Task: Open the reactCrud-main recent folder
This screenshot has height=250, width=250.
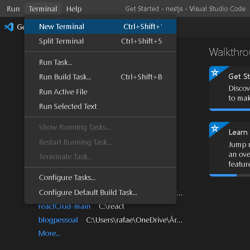Action: click(x=64, y=206)
